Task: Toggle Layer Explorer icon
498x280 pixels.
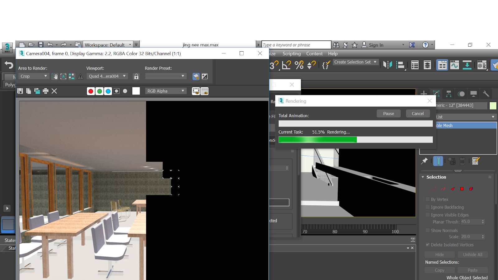Action: point(427,65)
